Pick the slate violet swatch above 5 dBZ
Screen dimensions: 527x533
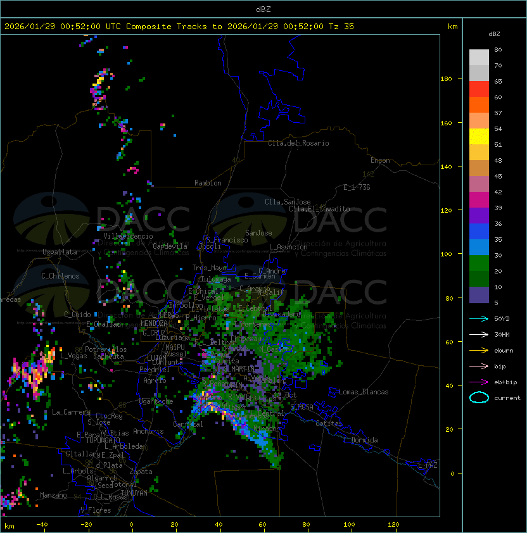coord(479,295)
